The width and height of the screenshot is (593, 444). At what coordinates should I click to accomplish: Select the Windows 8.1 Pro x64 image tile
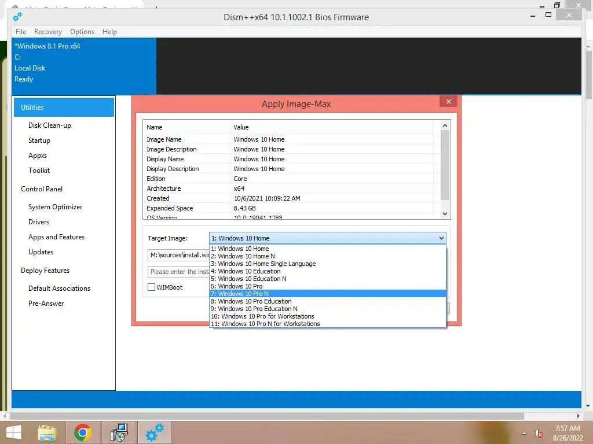click(x=84, y=66)
